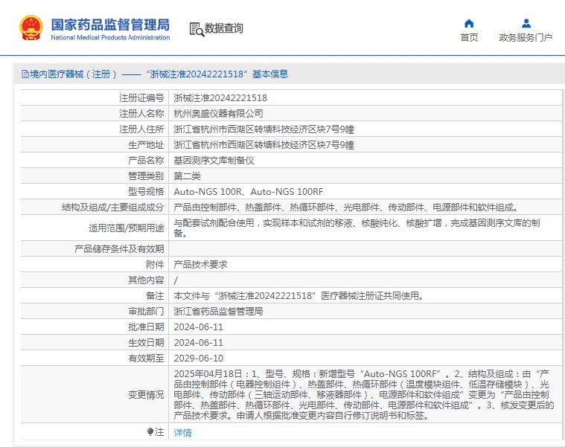Click the 产品储存条件及有效期 label
Viewport: 565px width, 447px height.
[x=119, y=248]
